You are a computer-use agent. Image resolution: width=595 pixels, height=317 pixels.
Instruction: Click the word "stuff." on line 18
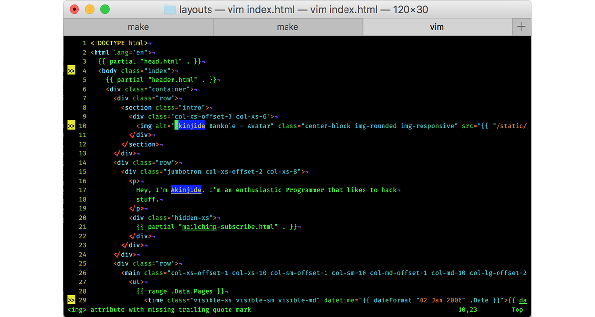click(148, 199)
